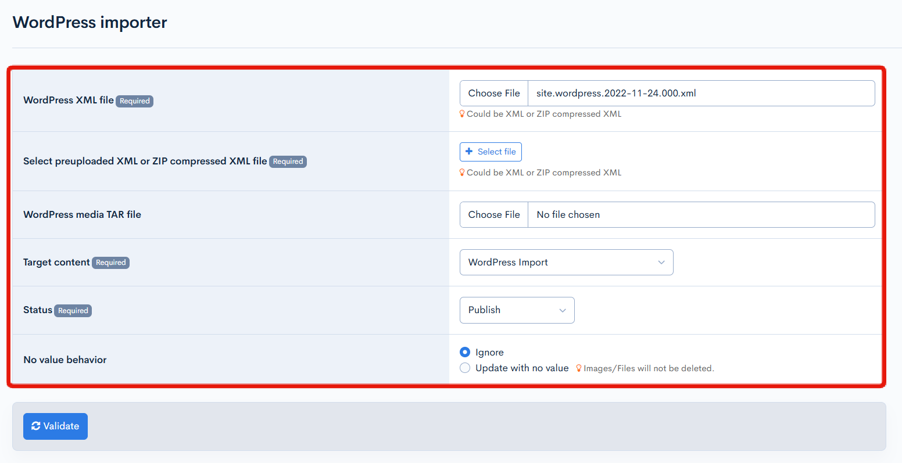902x463 pixels.
Task: Click Required badge beside Target content
Action: click(110, 263)
